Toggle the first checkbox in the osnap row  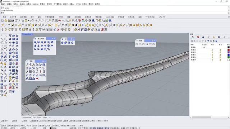[2, 125]
